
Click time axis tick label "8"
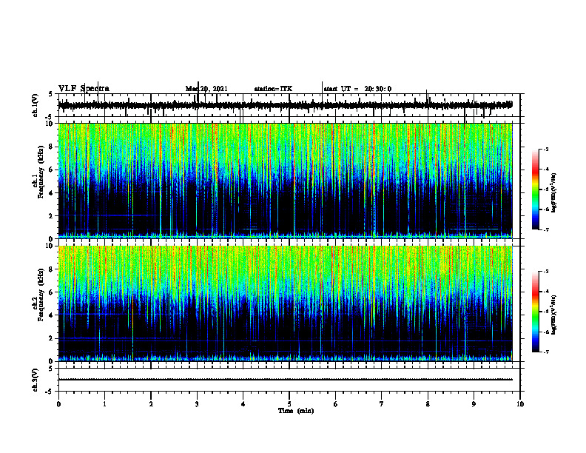[x=428, y=404]
